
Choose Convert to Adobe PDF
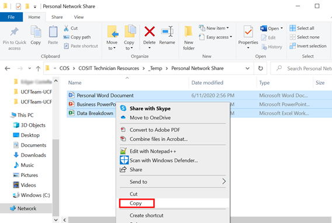[x=173, y=130]
